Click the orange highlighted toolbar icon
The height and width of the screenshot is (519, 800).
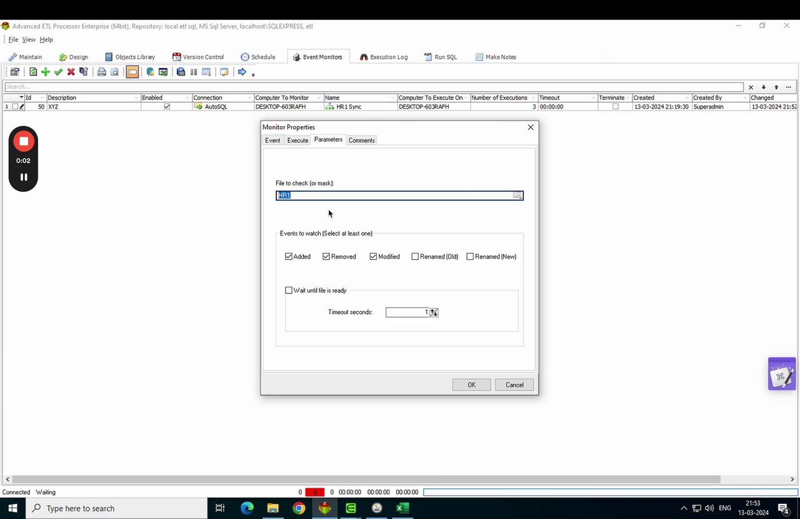click(x=132, y=72)
